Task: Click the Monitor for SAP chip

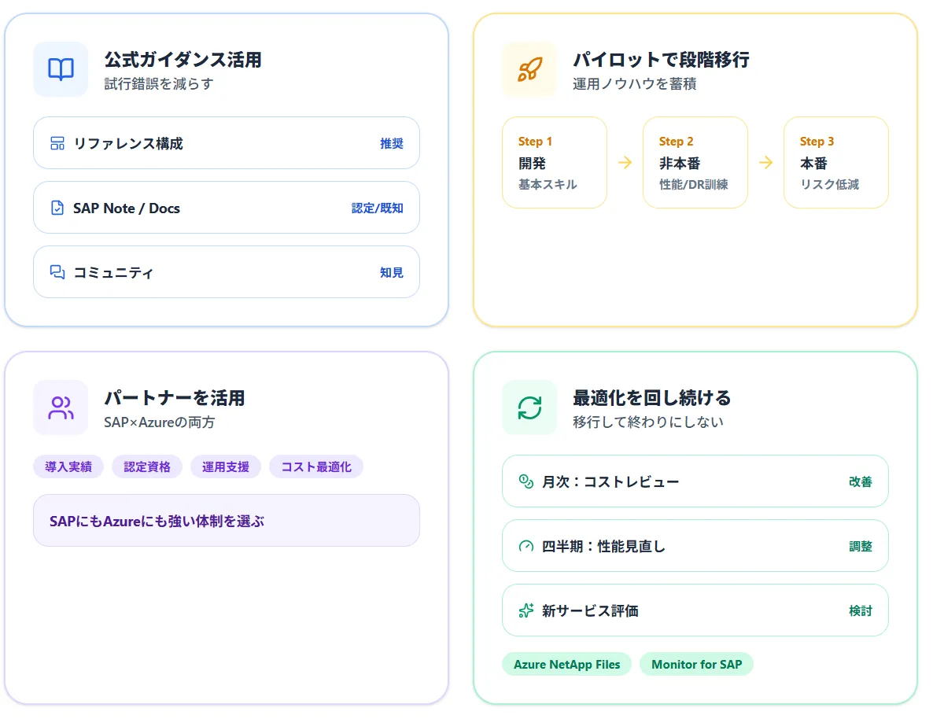Action: tap(696, 664)
